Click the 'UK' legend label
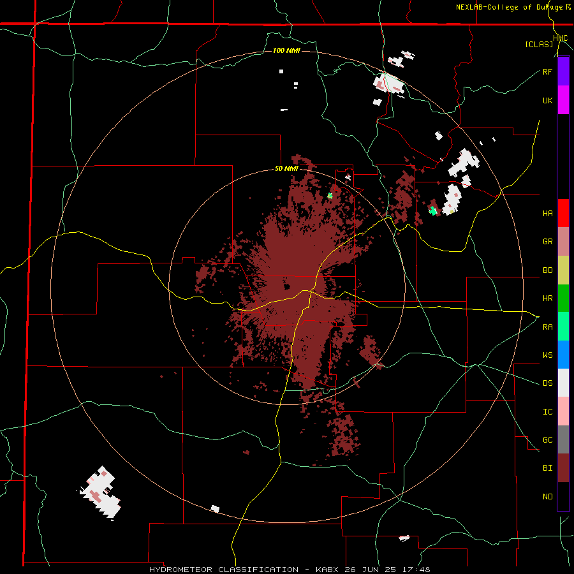This screenshot has width=574, height=574. (548, 100)
